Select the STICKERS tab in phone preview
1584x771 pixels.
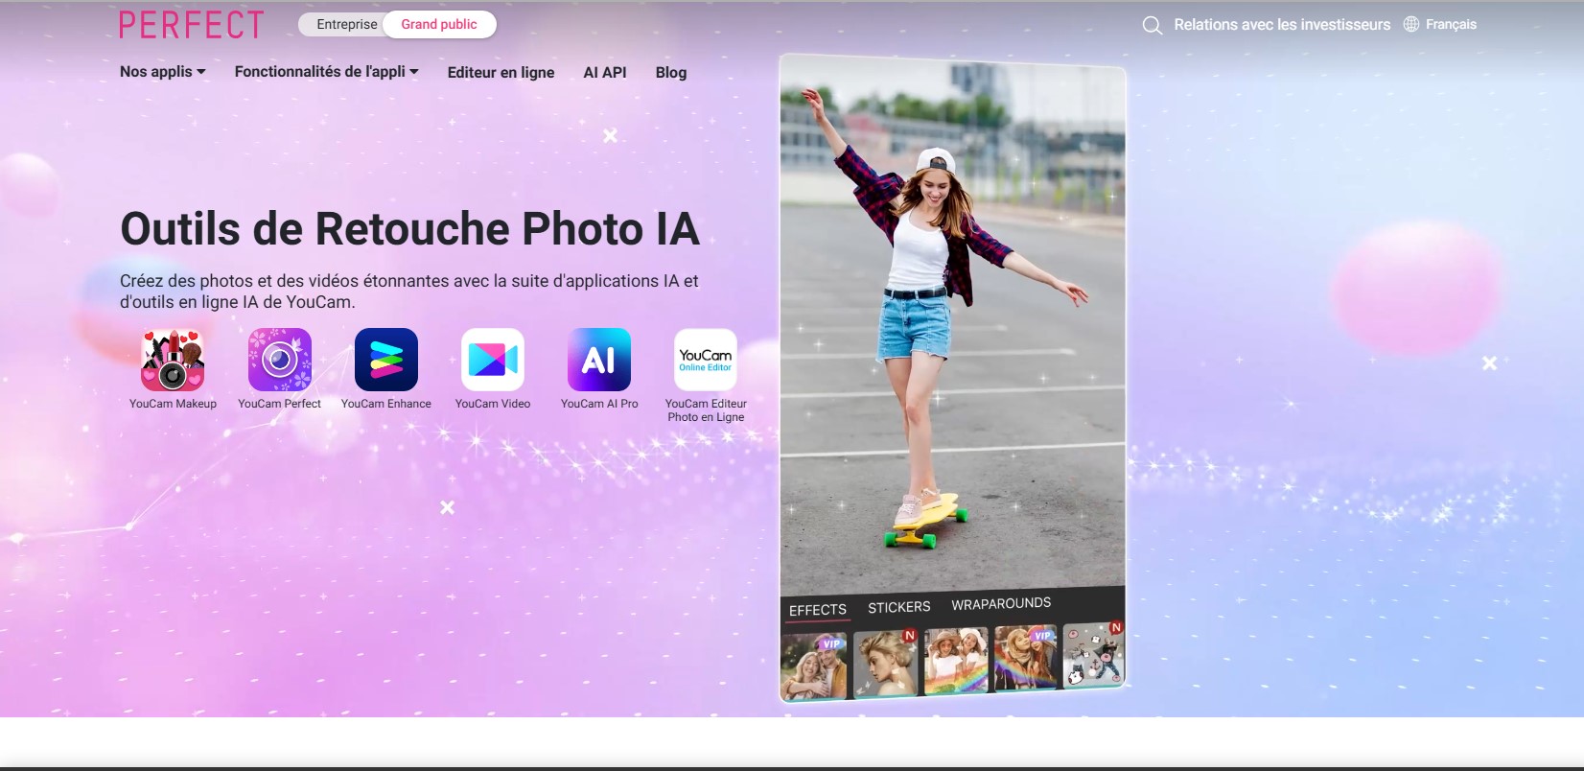point(898,607)
